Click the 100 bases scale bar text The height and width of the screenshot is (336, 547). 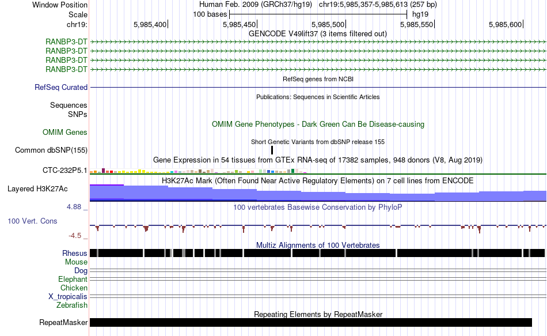210,14
